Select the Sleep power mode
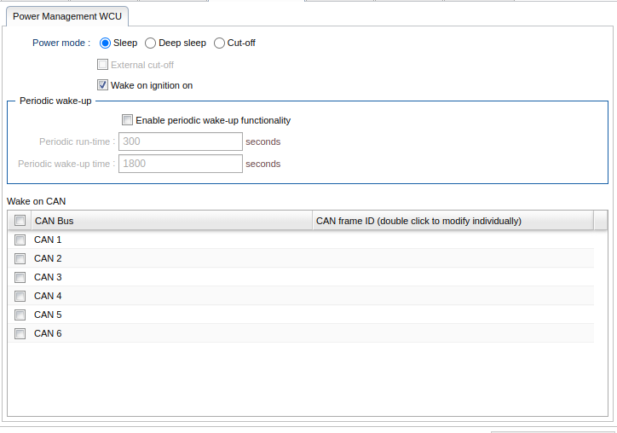This screenshot has width=617, height=433. click(x=106, y=43)
